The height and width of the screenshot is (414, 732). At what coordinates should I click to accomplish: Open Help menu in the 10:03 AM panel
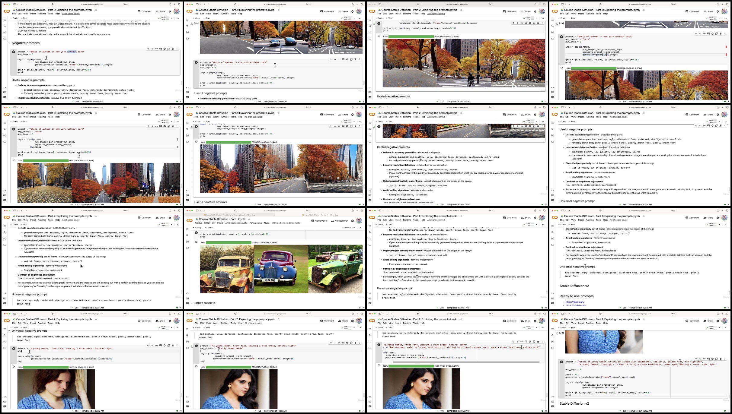click(x=240, y=14)
